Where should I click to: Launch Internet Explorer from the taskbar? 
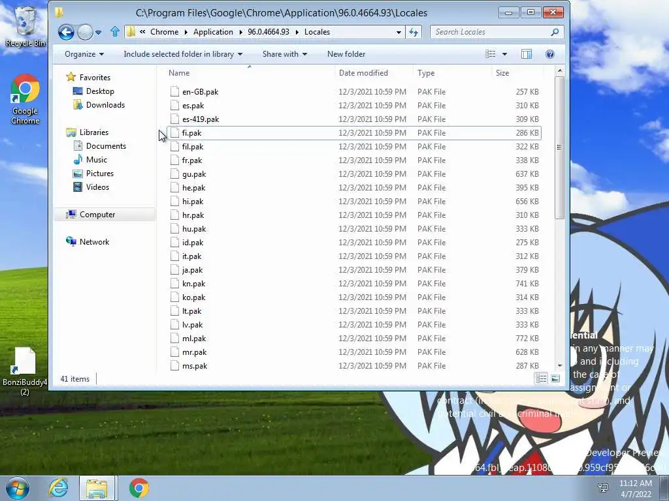point(58,488)
